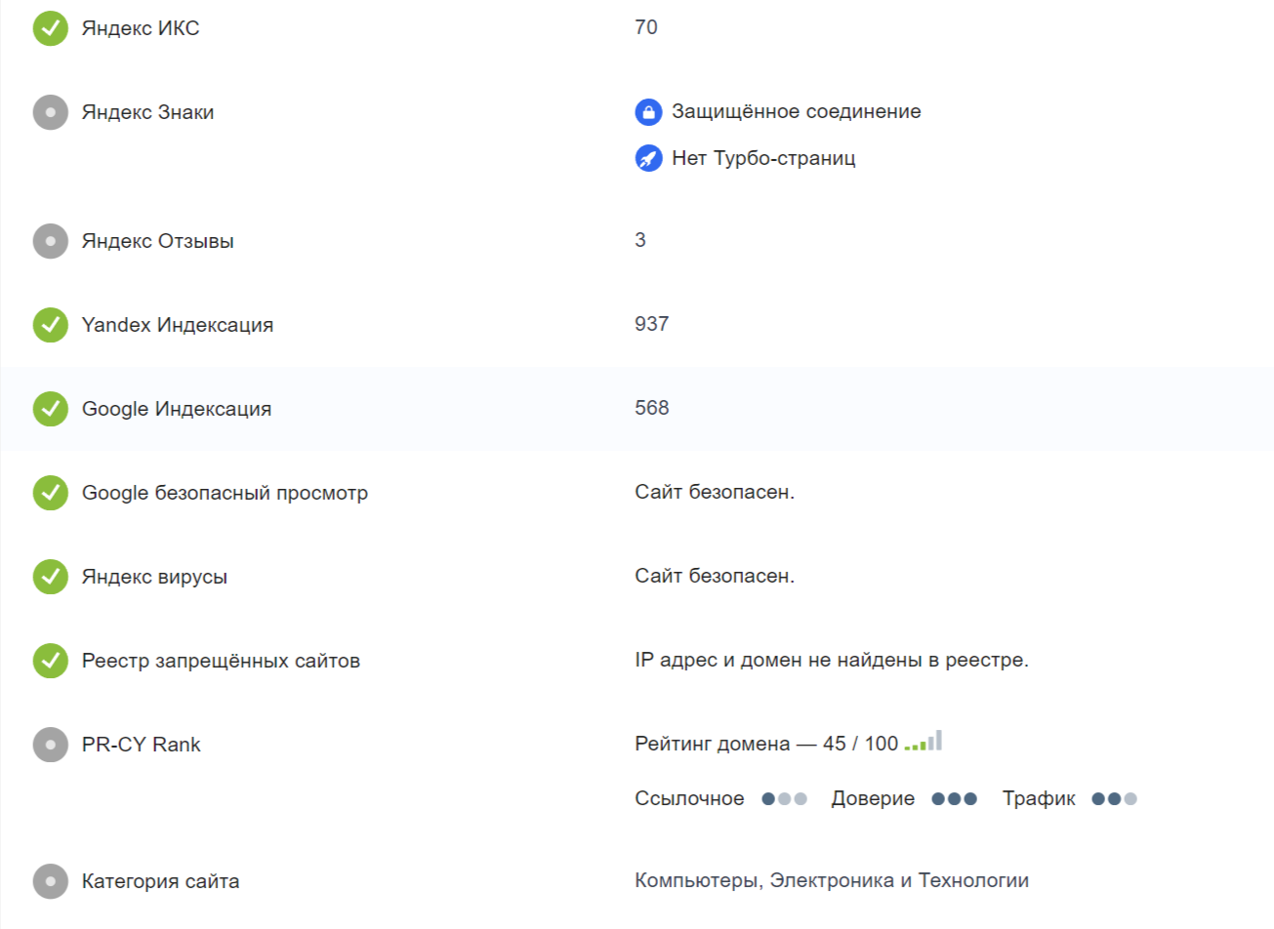Click the Яндекс ИКС label

pyautogui.click(x=141, y=28)
